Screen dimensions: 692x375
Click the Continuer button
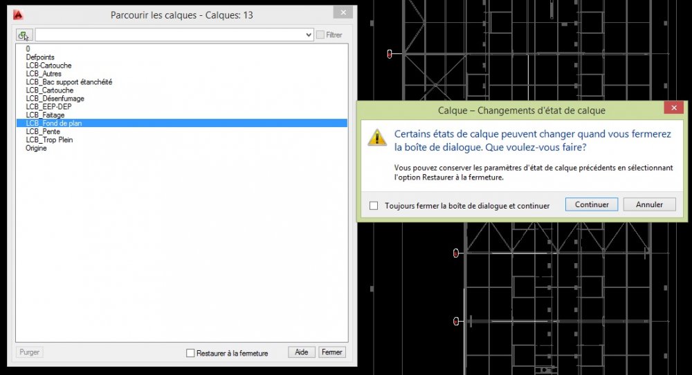point(592,204)
